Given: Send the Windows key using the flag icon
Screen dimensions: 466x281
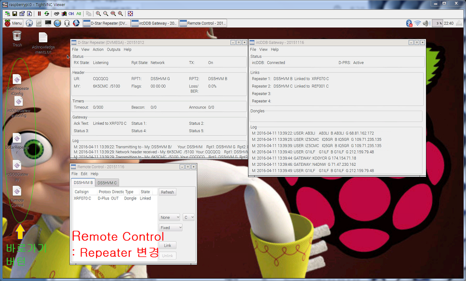Looking at the screenshot, I should pyautogui.click(x=64, y=14).
